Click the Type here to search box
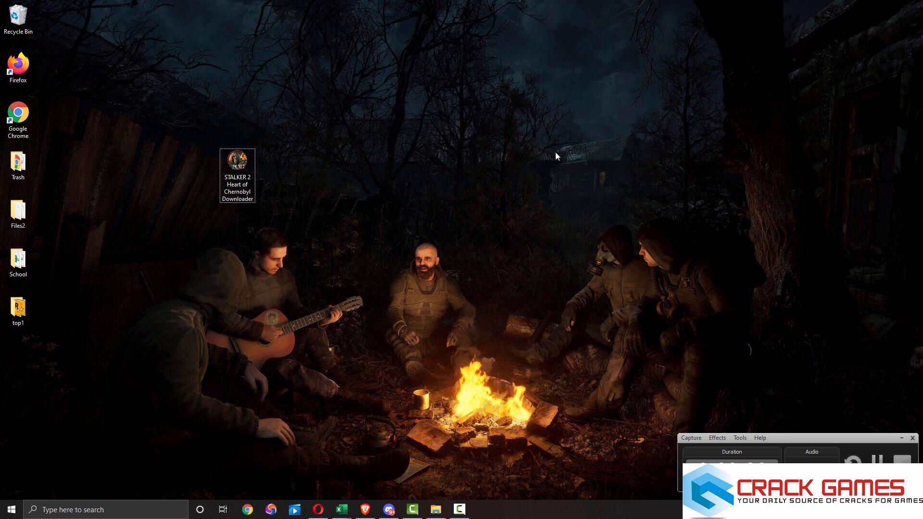This screenshot has height=519, width=923. (106, 509)
